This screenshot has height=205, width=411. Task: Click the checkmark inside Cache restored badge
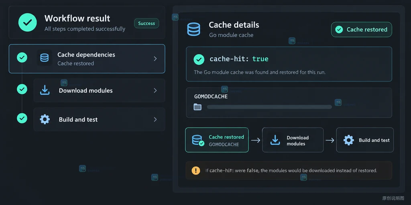point(339,30)
